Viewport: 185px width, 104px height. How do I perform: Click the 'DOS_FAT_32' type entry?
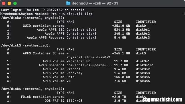[55, 101]
